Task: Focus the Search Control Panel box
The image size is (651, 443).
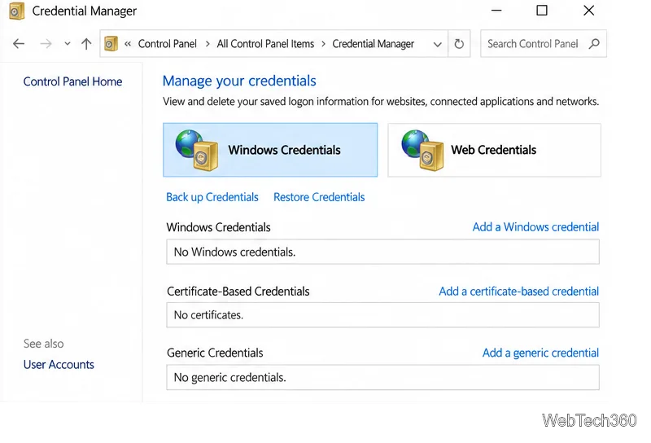Action: click(543, 44)
